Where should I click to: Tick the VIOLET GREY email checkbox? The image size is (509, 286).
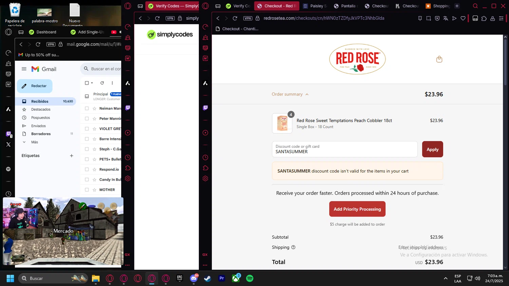[87, 129]
